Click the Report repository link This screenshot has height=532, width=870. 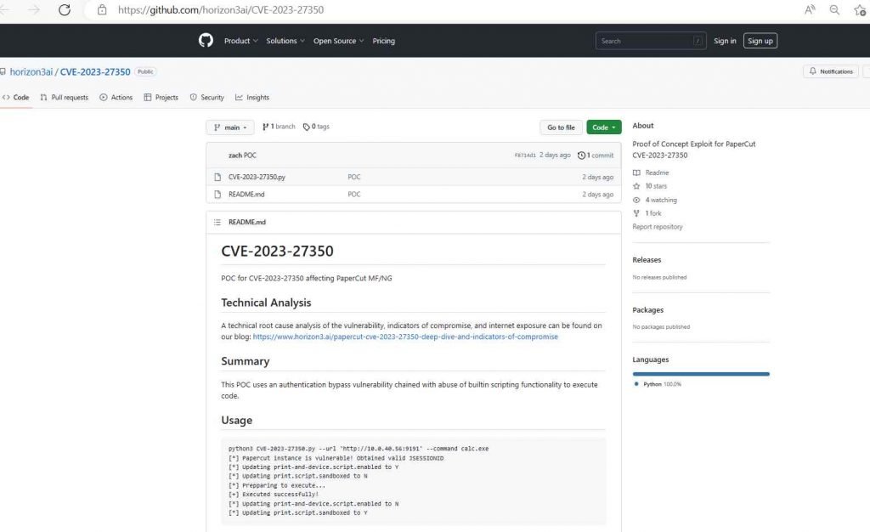(x=658, y=226)
